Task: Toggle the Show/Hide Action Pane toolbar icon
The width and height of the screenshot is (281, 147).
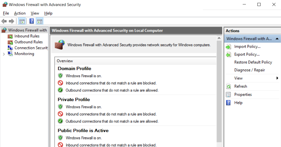Action: pos(40,21)
